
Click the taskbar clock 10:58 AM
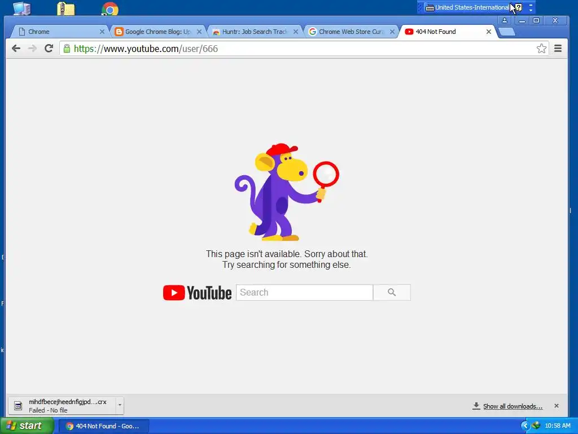(558, 426)
